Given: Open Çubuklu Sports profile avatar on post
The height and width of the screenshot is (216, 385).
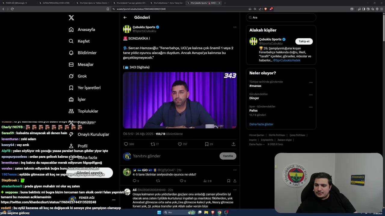Looking at the screenshot, I should pos(127,29).
